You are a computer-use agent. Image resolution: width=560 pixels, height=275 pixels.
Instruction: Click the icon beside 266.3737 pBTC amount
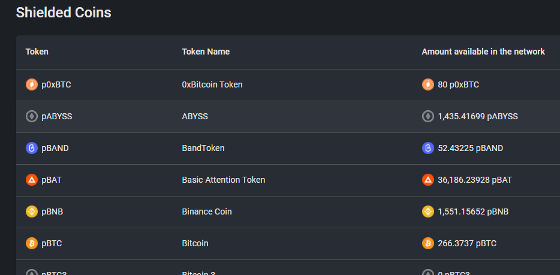click(428, 243)
